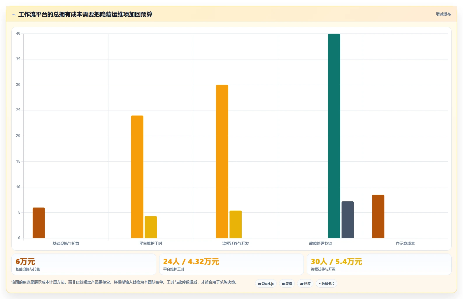Screen dimensions: 463x299
Task: Click the y-axis value 40
Action: click(x=18, y=34)
